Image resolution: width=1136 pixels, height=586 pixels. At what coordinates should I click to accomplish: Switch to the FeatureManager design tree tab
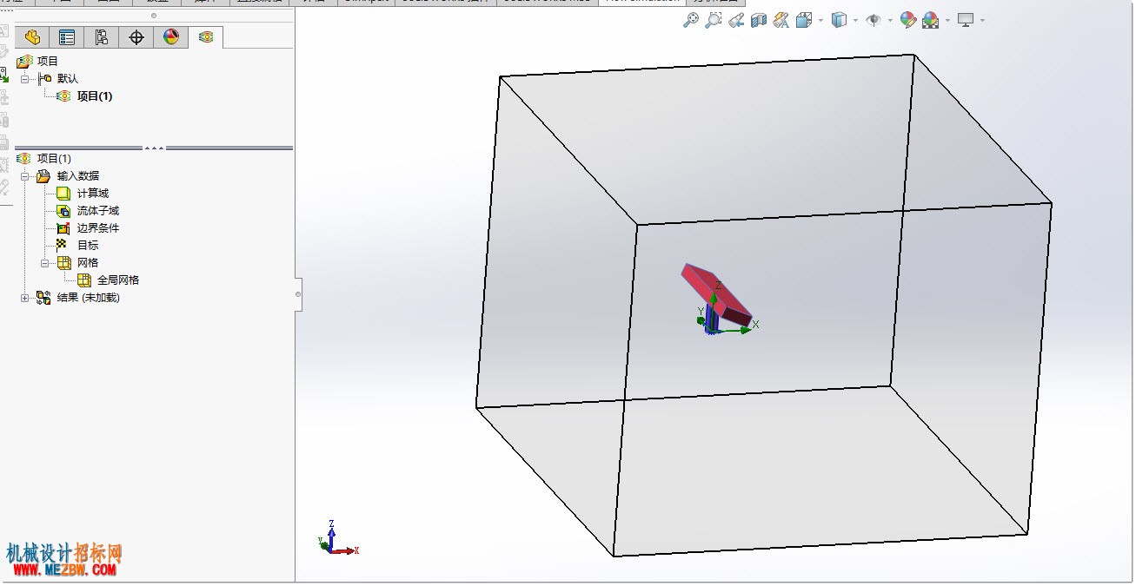32,37
